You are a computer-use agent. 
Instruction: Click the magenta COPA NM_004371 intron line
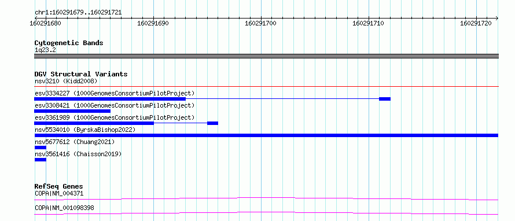(x=266, y=198)
